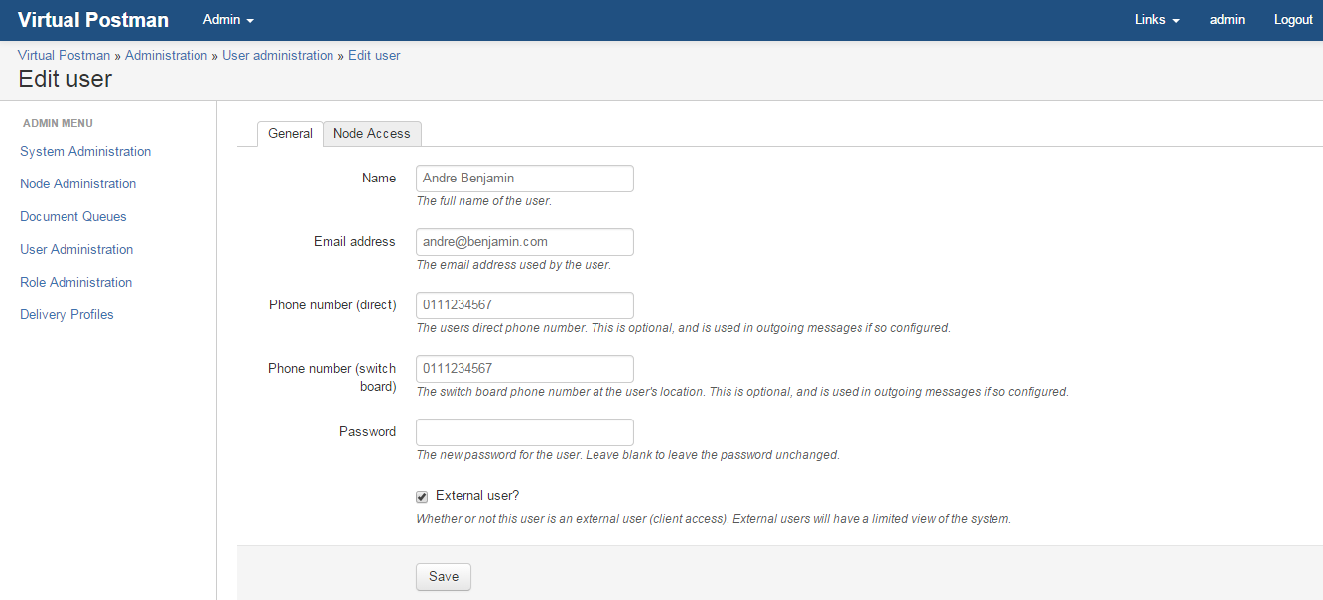Select the General tab
The image size is (1323, 600).
(290, 133)
